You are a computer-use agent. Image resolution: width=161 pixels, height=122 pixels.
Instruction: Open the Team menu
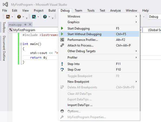(x=78, y=11)
